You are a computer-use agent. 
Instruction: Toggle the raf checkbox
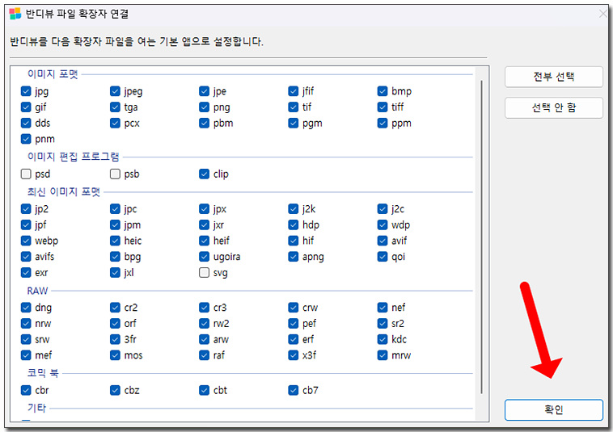(204, 355)
